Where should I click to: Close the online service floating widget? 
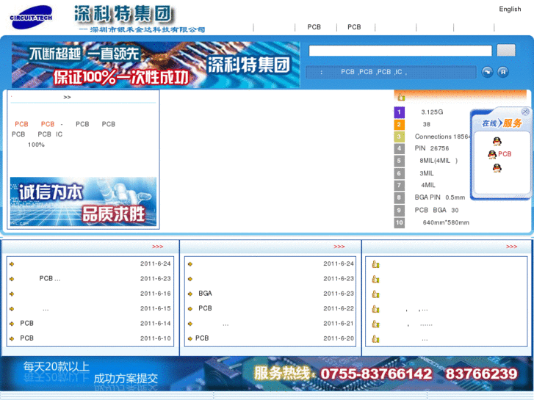(525, 112)
